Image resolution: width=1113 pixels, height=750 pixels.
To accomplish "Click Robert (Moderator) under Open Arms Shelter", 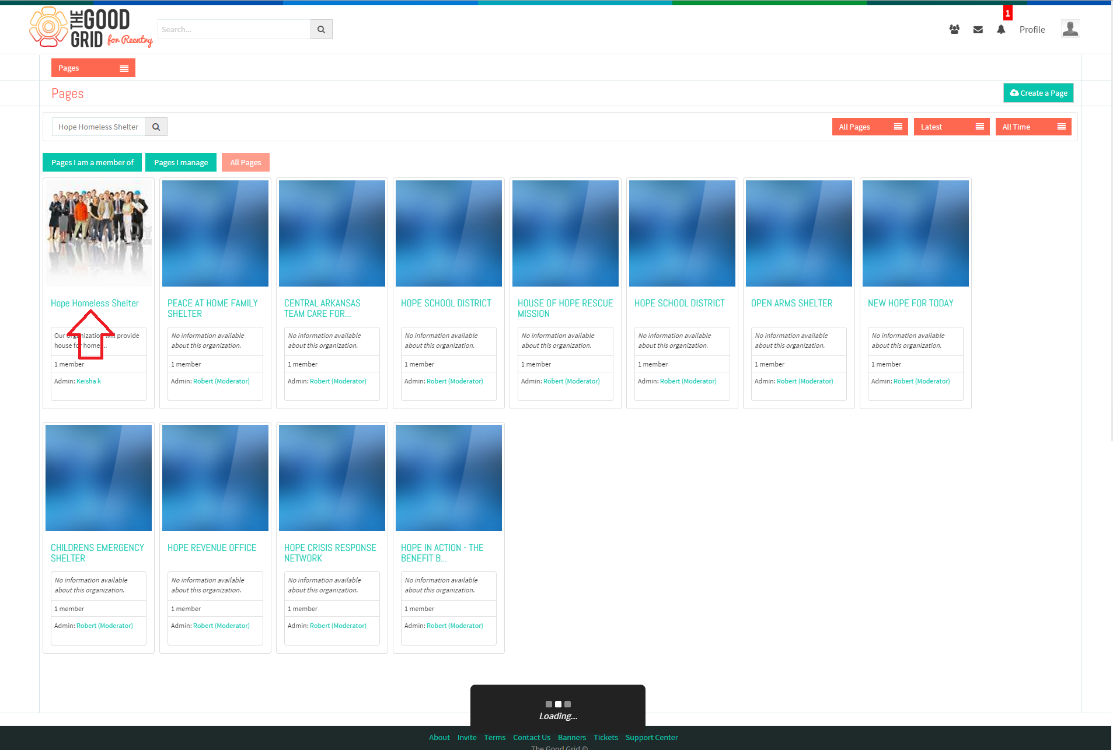I will point(805,381).
